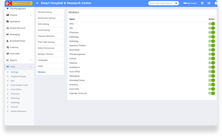The height and width of the screenshot is (136, 222).
Task: Click the Ambulance icon in sidebar
Action: pos(8,22)
